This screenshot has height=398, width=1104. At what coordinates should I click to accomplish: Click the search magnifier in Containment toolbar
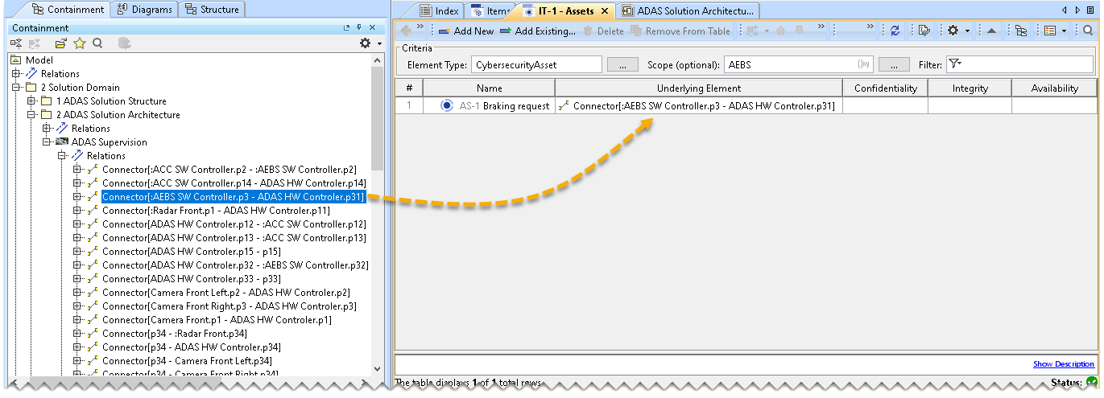(97, 43)
